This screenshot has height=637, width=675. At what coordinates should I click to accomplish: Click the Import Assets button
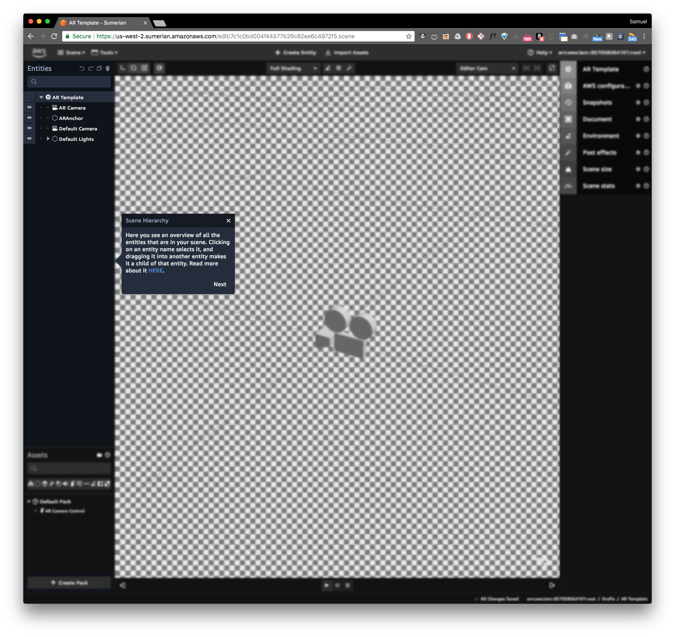(x=347, y=52)
